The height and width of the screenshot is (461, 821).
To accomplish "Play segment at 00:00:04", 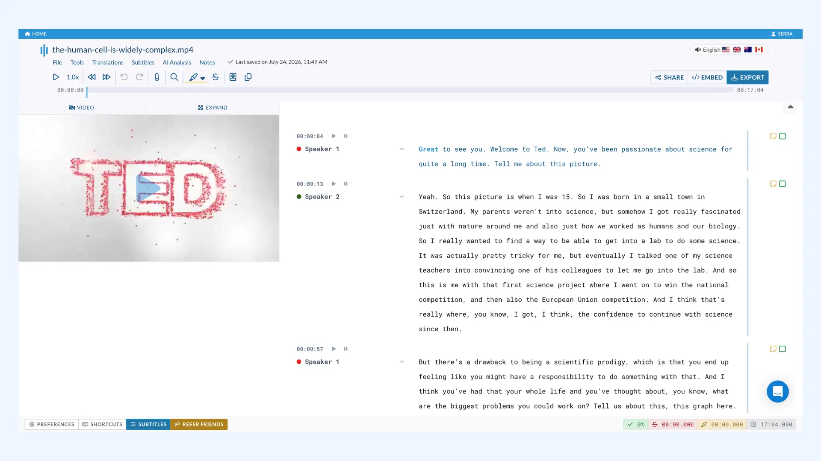I will [x=334, y=136].
